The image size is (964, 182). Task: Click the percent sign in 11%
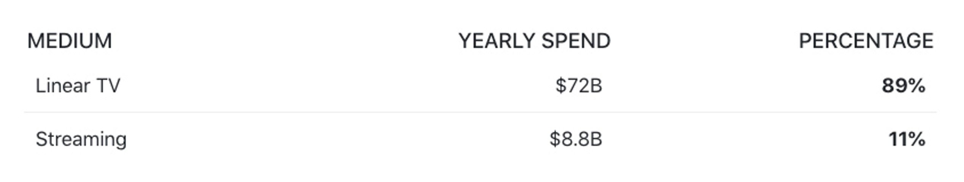[916, 139]
